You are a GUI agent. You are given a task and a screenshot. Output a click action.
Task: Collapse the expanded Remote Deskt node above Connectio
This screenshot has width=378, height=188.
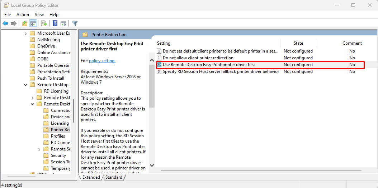[32, 104]
